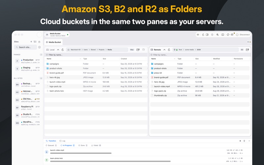The image size is (264, 165).
Task: Select local campaigns folder
Action: click(x=96, y=64)
